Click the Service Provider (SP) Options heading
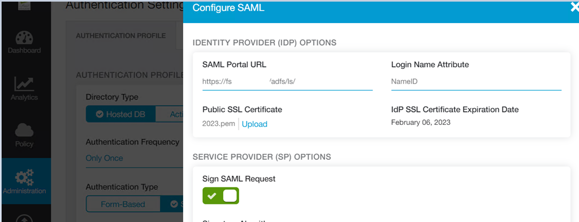579x222 pixels. tap(262, 156)
